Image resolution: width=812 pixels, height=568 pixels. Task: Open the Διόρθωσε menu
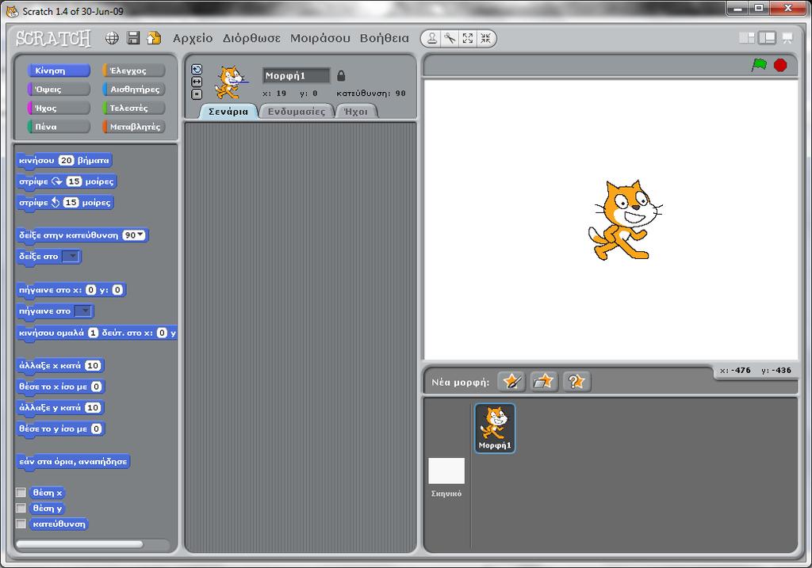pos(251,38)
